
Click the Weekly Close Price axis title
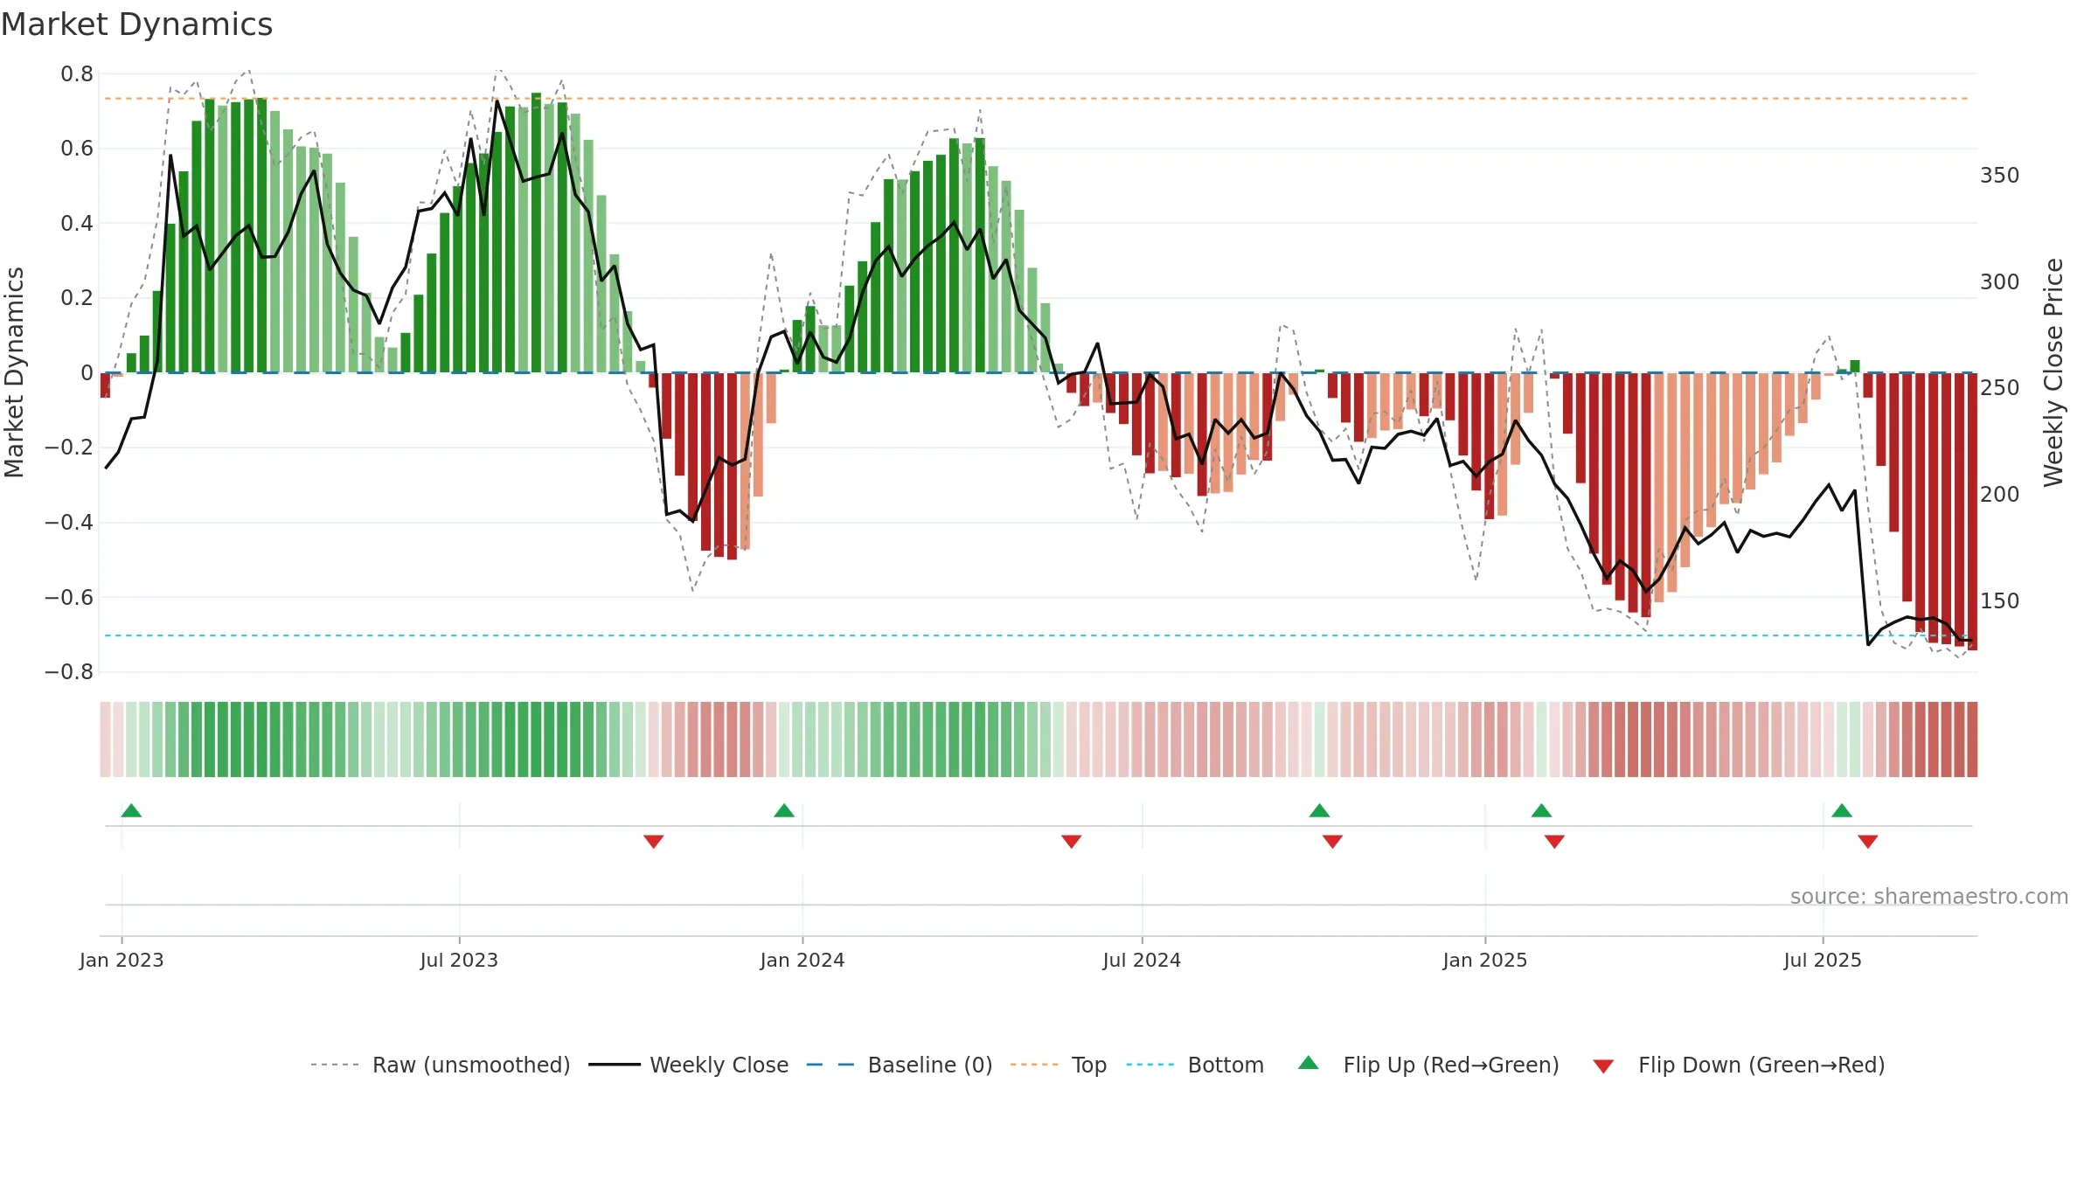point(2053,372)
